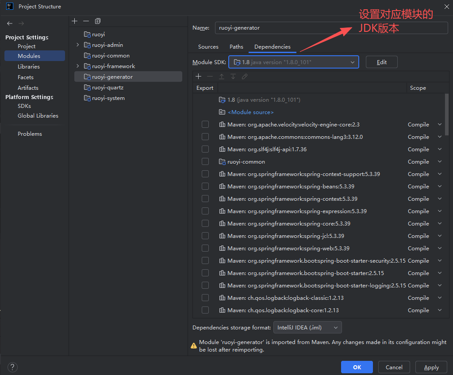The height and width of the screenshot is (375, 453).
Task: Click the JDK icon in 1.8 dependency row
Action: coord(222,100)
